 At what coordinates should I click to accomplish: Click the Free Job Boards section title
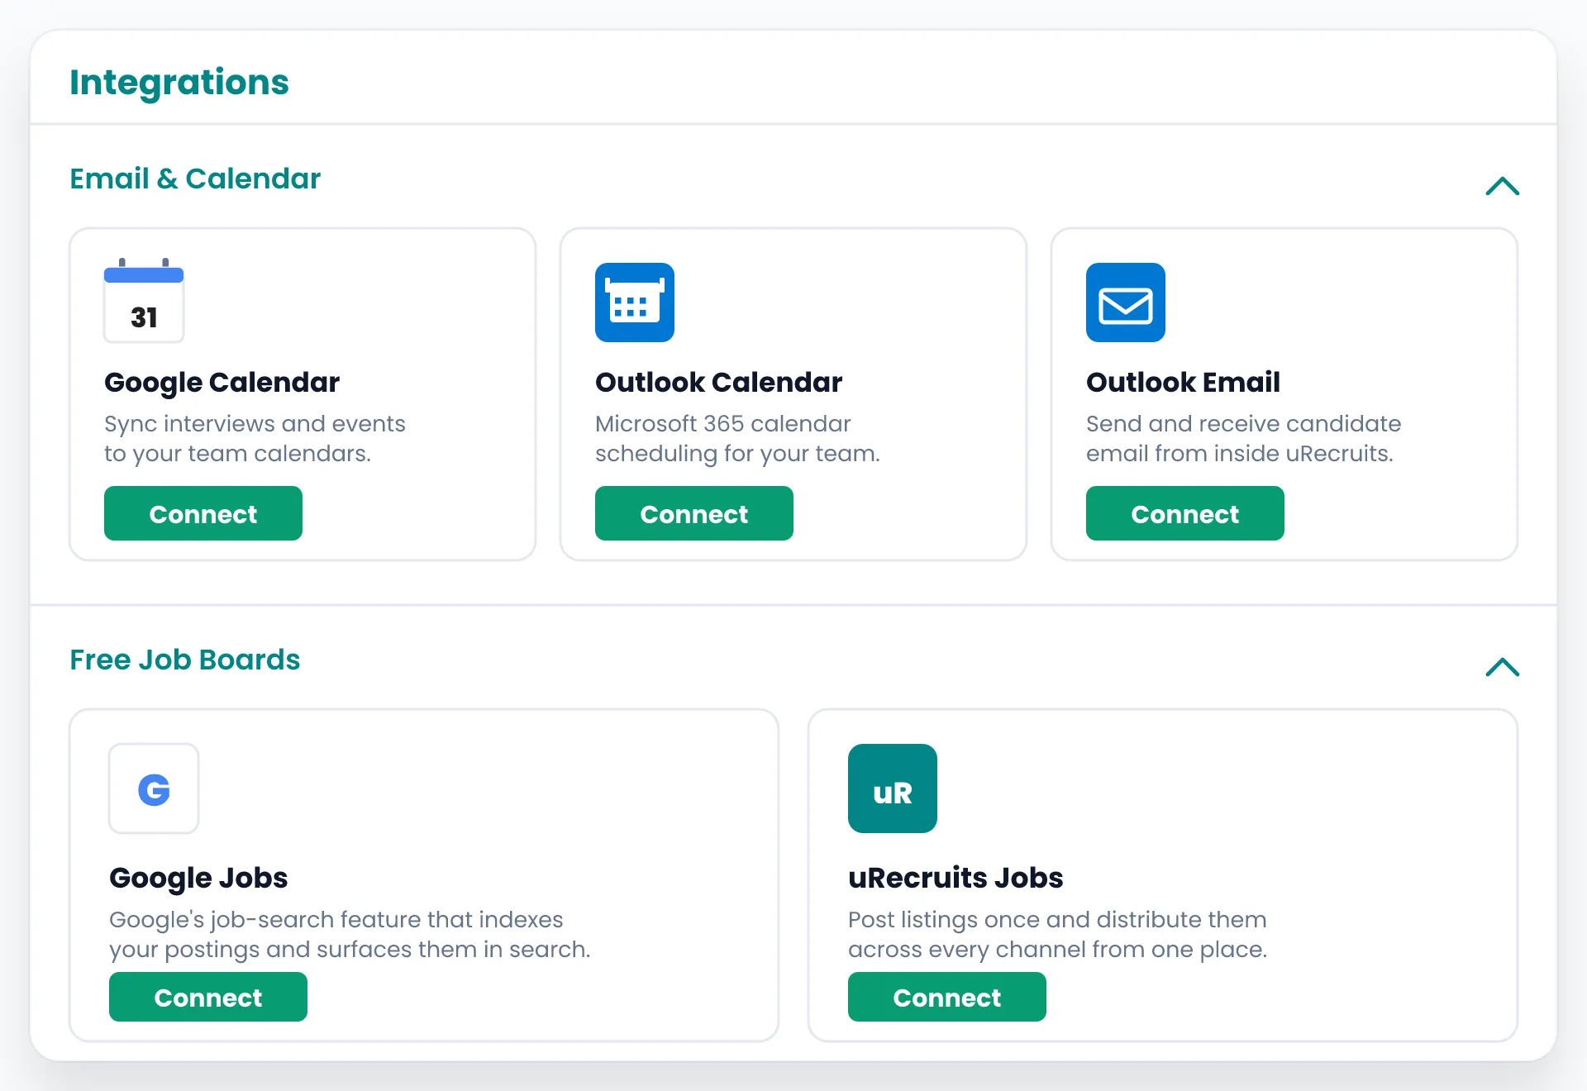(185, 660)
